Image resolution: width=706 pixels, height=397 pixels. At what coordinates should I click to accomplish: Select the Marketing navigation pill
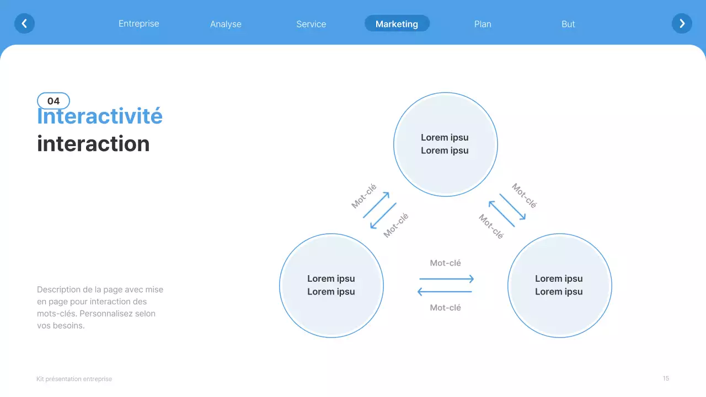point(397,23)
